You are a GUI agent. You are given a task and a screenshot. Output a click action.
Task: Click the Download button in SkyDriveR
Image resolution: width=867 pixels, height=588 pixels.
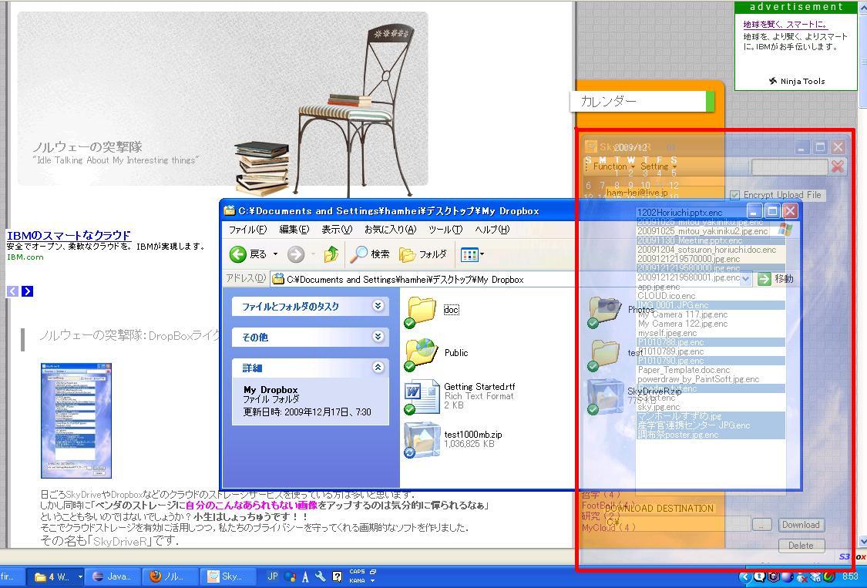pos(800,524)
